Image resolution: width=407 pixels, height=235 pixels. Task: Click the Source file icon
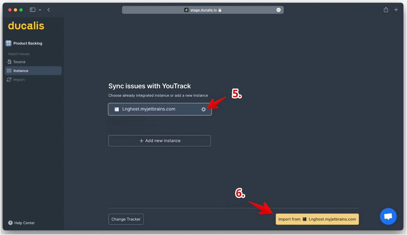click(x=9, y=62)
